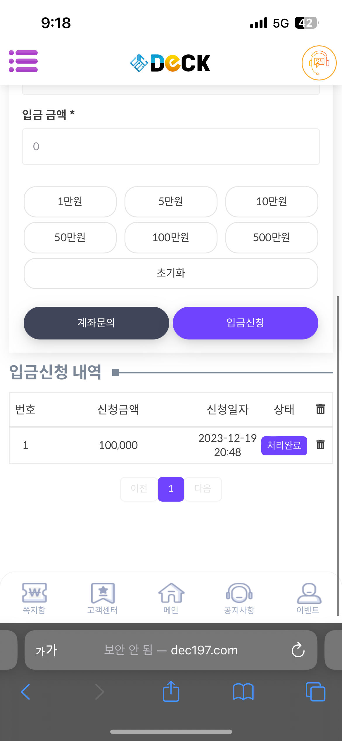
Task: Show Safari tab overview
Action: coord(315,692)
